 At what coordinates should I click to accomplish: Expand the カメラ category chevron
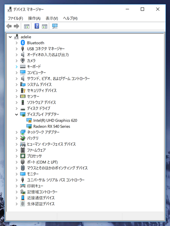(x=17, y=61)
